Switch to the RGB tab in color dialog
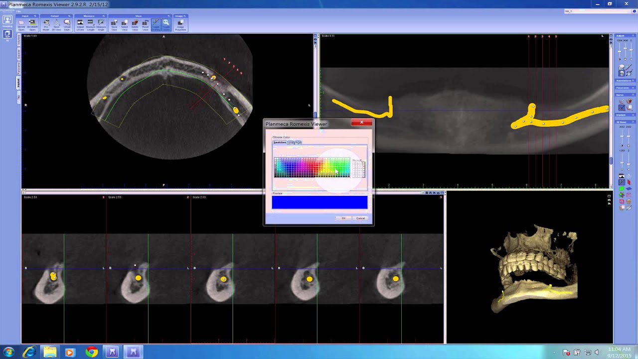 (x=299, y=143)
